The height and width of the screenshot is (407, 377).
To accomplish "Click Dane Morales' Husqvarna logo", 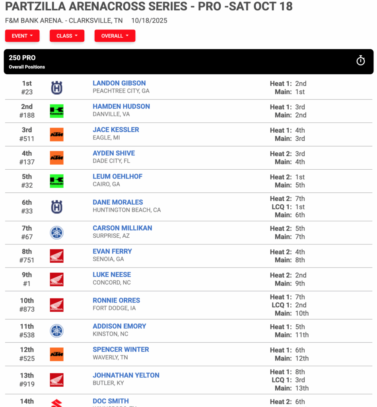I will click(56, 207).
